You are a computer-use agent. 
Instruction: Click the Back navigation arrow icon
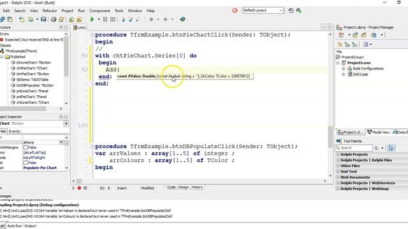[151, 19]
